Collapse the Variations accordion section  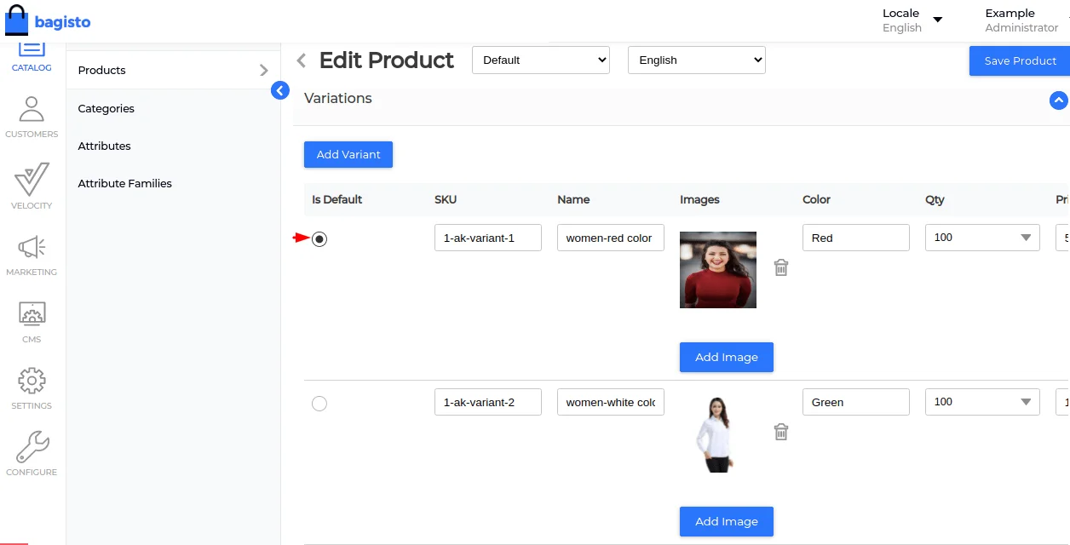(1058, 100)
